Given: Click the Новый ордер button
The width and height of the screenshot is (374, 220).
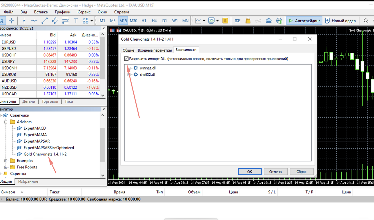Looking at the screenshot, I should pyautogui.click(x=340, y=21).
